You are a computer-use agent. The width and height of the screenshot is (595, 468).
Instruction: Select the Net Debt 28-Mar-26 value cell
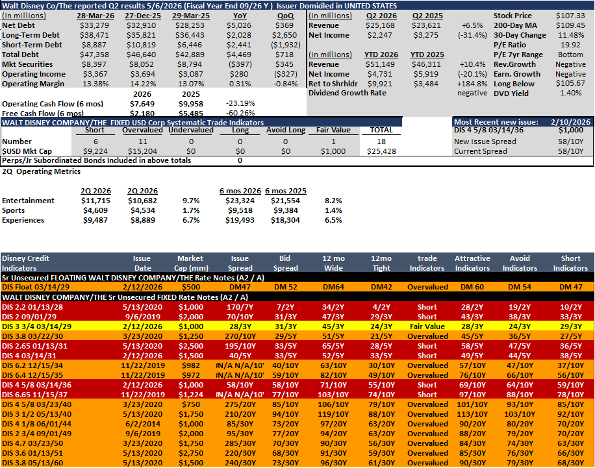tap(94, 25)
